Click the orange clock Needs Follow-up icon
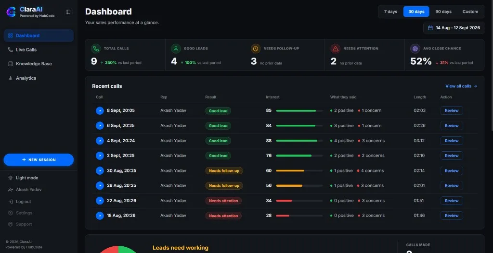 [x=256, y=48]
